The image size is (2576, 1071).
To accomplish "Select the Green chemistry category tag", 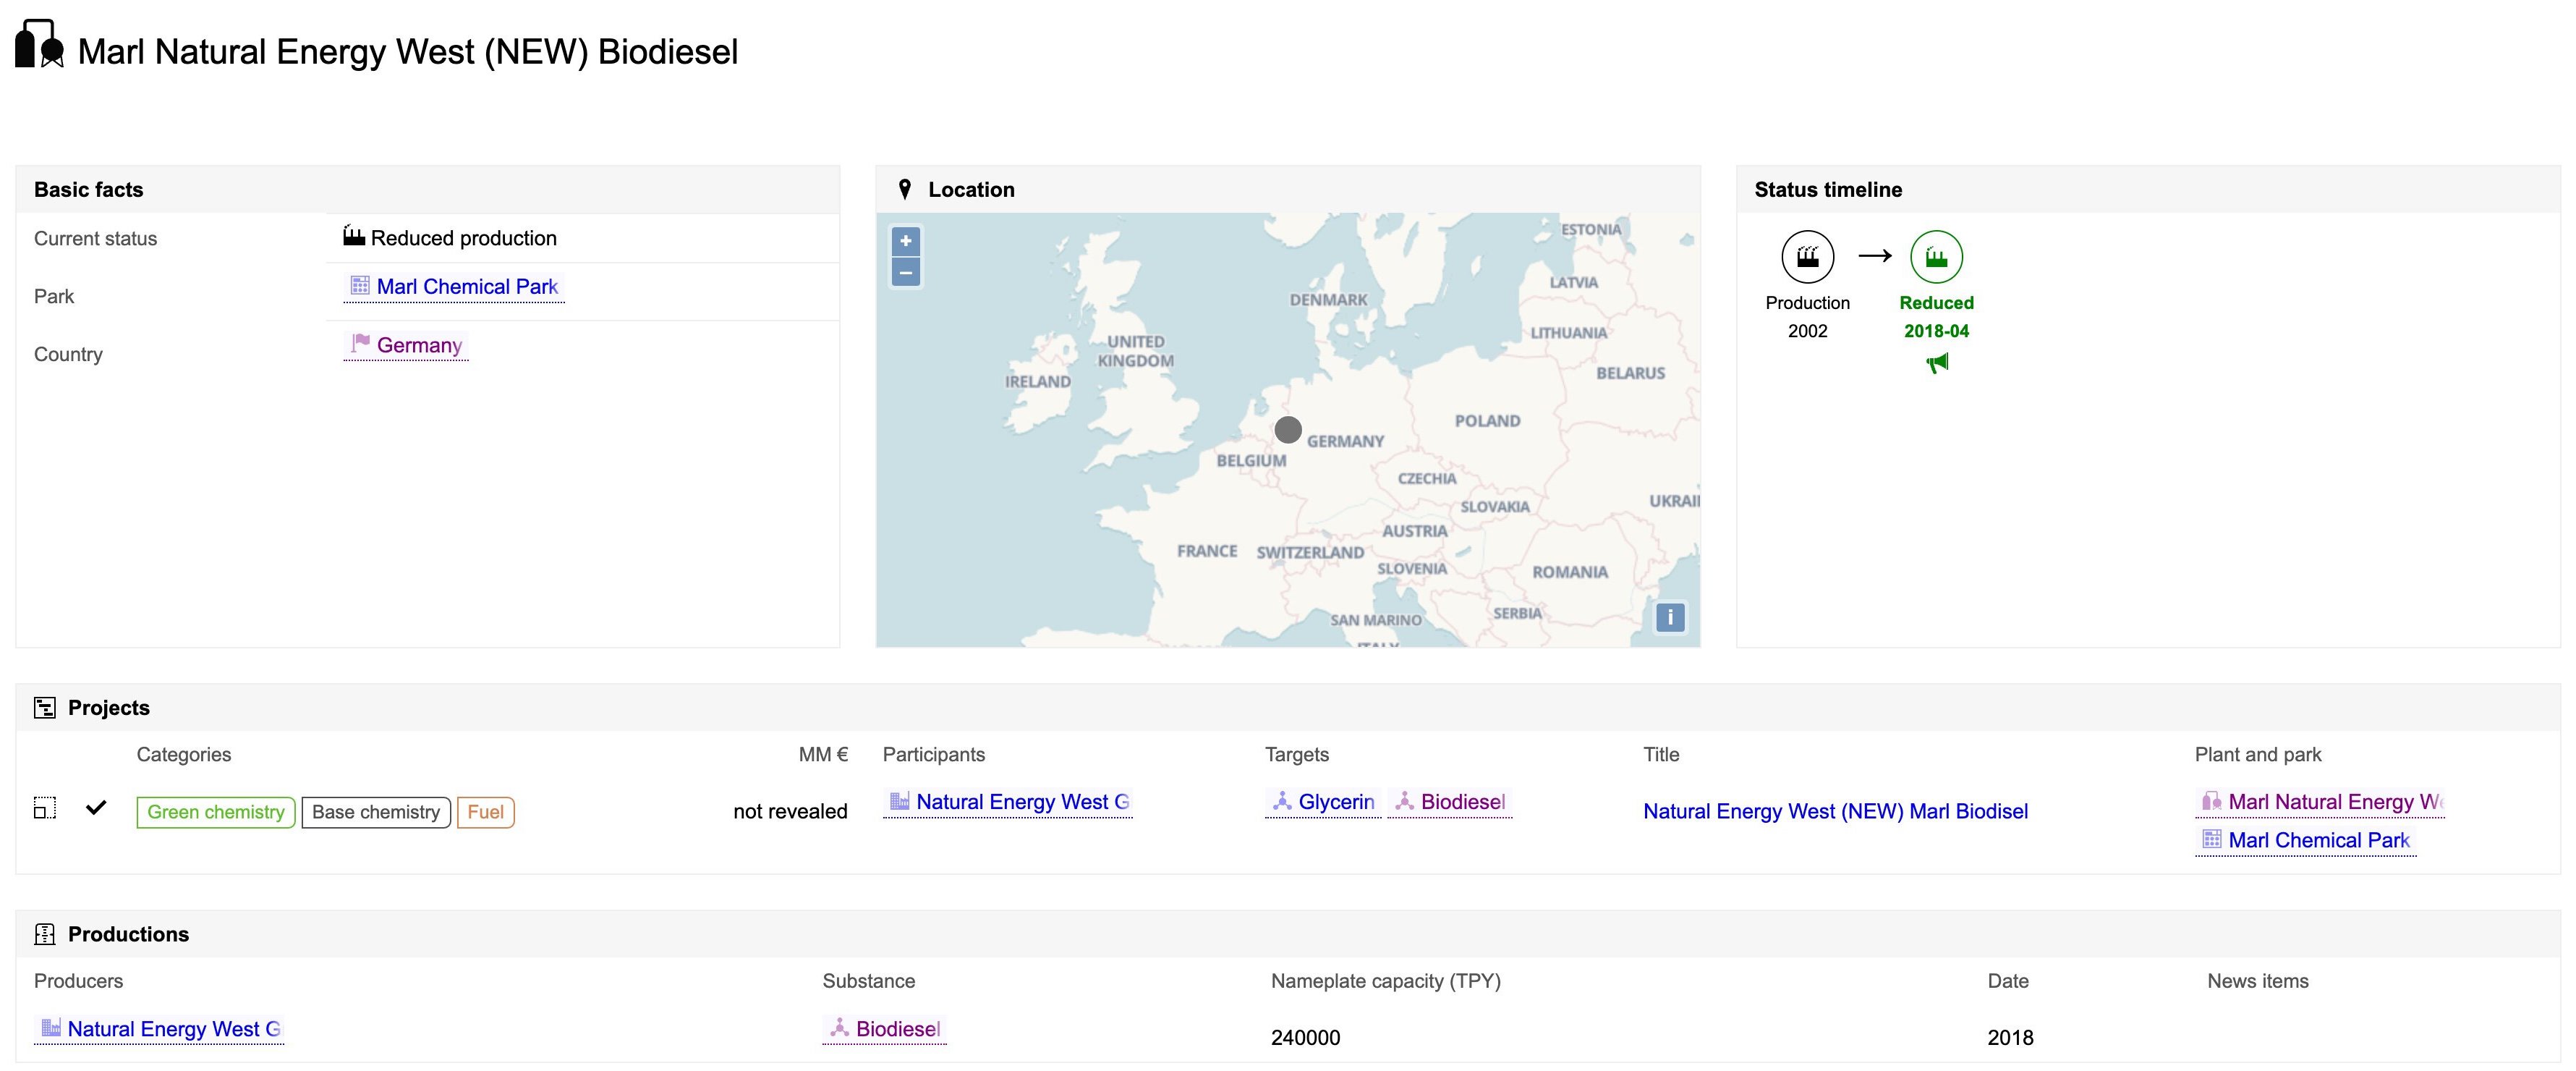I will tap(215, 812).
